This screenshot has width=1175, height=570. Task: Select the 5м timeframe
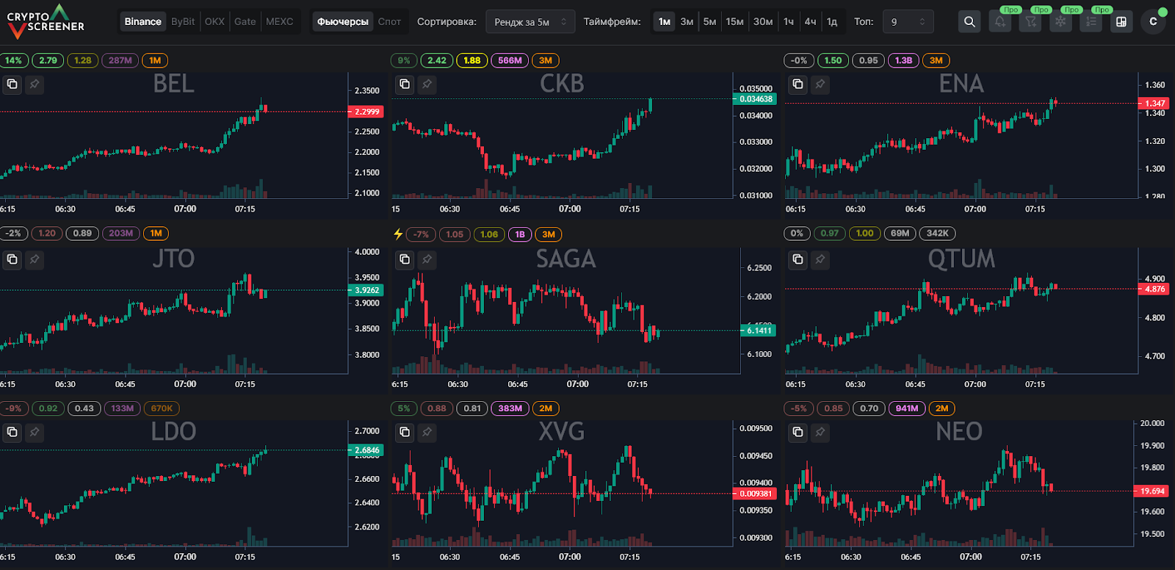tap(709, 22)
